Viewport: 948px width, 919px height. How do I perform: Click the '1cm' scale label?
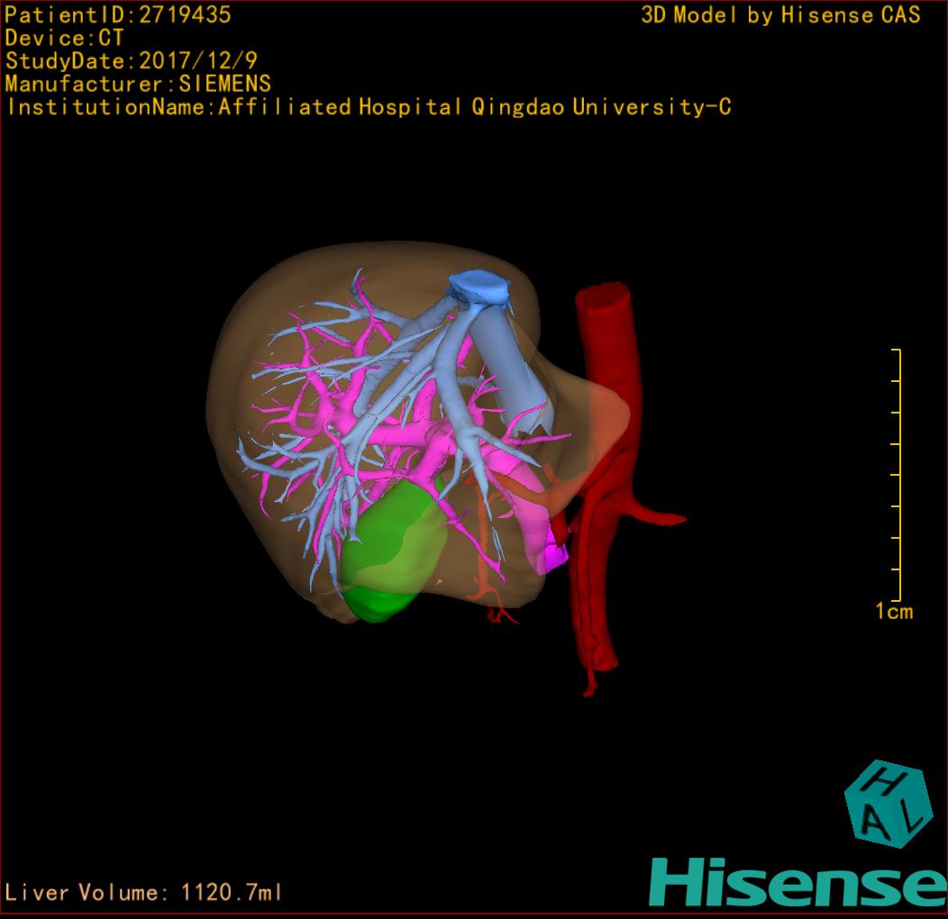point(894,611)
